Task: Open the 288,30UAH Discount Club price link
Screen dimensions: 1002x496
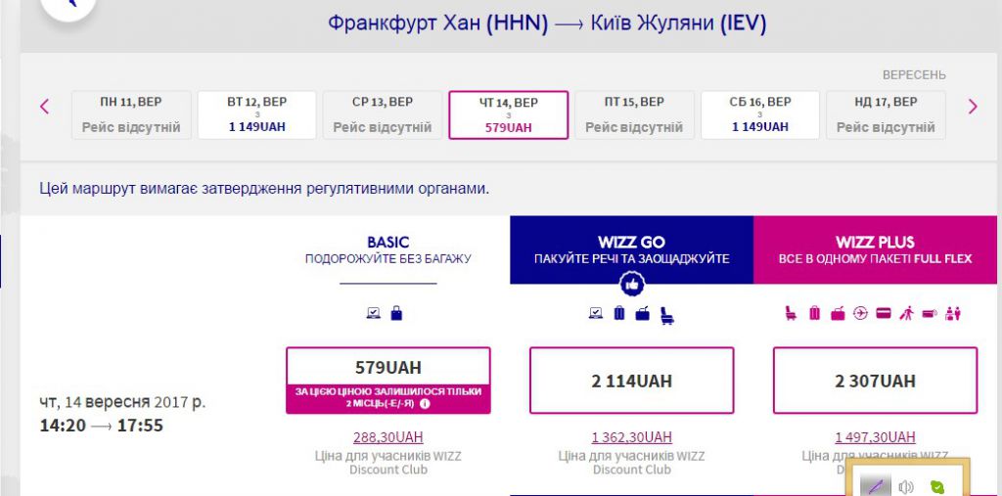Action: pyautogui.click(x=387, y=437)
